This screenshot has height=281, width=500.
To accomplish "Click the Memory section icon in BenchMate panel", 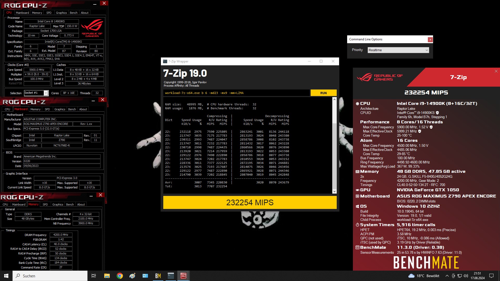I will 357,171.
